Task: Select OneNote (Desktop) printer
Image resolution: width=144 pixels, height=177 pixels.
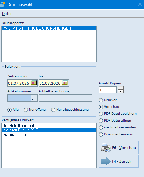Action: coord(49,126)
